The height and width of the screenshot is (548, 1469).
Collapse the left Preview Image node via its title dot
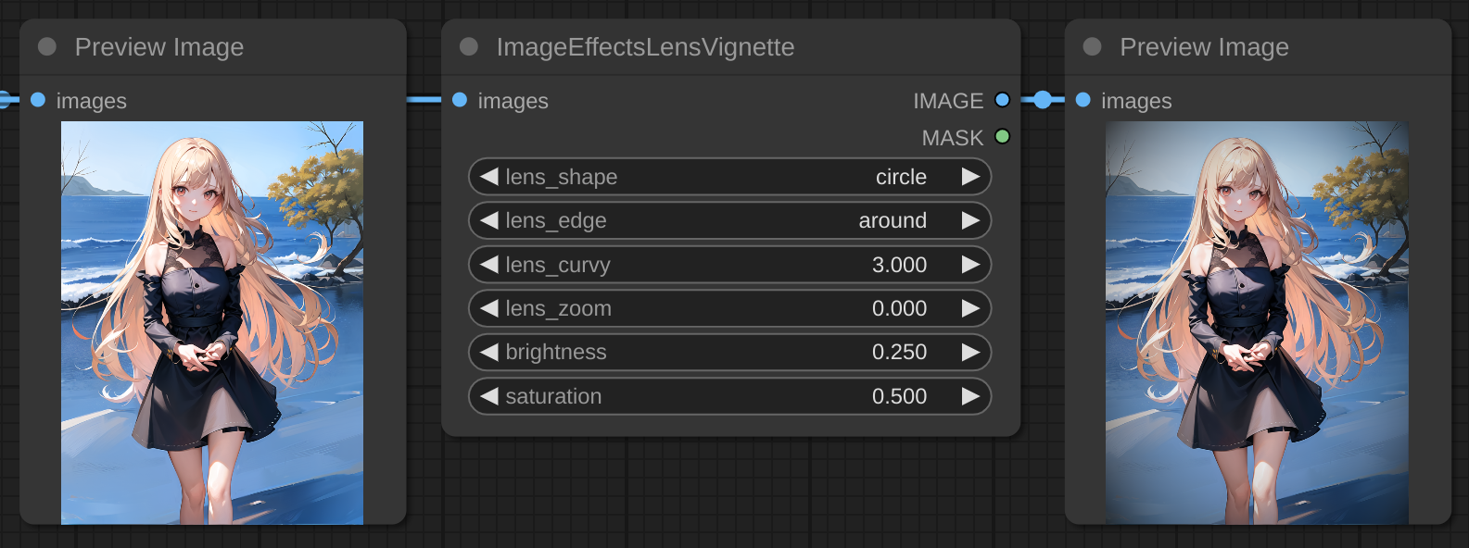[x=47, y=47]
